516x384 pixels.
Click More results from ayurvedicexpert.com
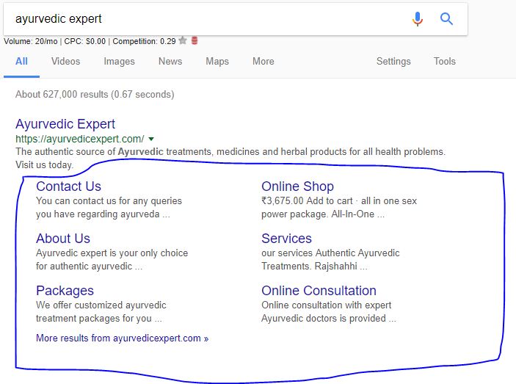click(x=122, y=338)
